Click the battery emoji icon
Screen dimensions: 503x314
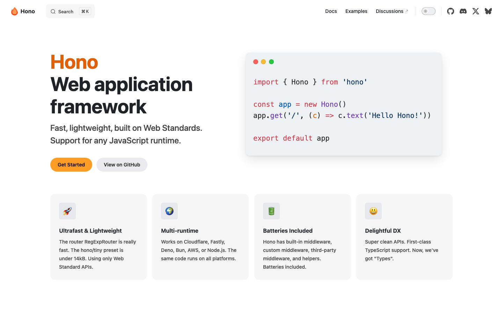(271, 211)
